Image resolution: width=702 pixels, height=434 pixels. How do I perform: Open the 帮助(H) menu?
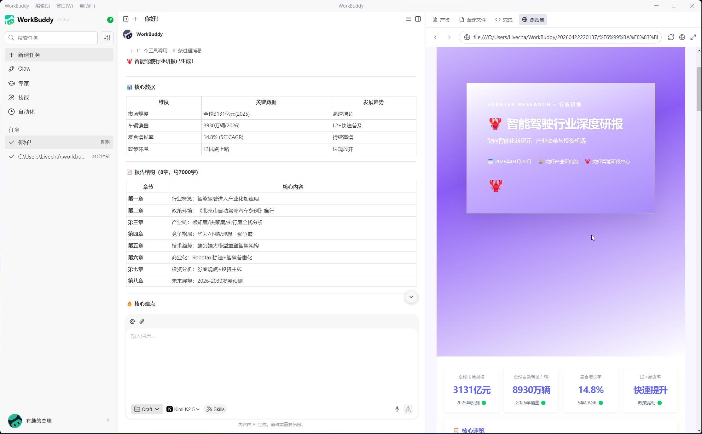coord(87,6)
